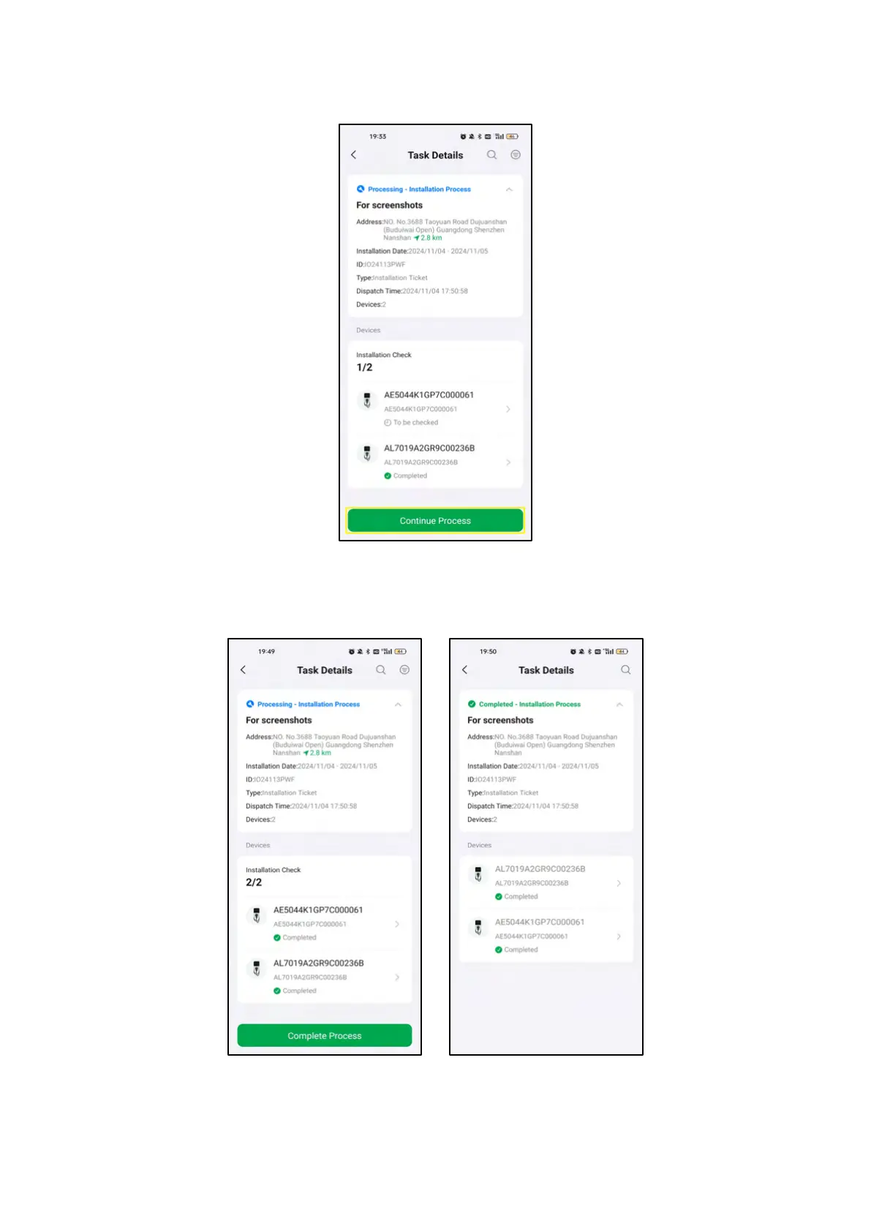Open filter menu icon in 19:33 screen
This screenshot has width=871, height=1232.
tap(516, 154)
